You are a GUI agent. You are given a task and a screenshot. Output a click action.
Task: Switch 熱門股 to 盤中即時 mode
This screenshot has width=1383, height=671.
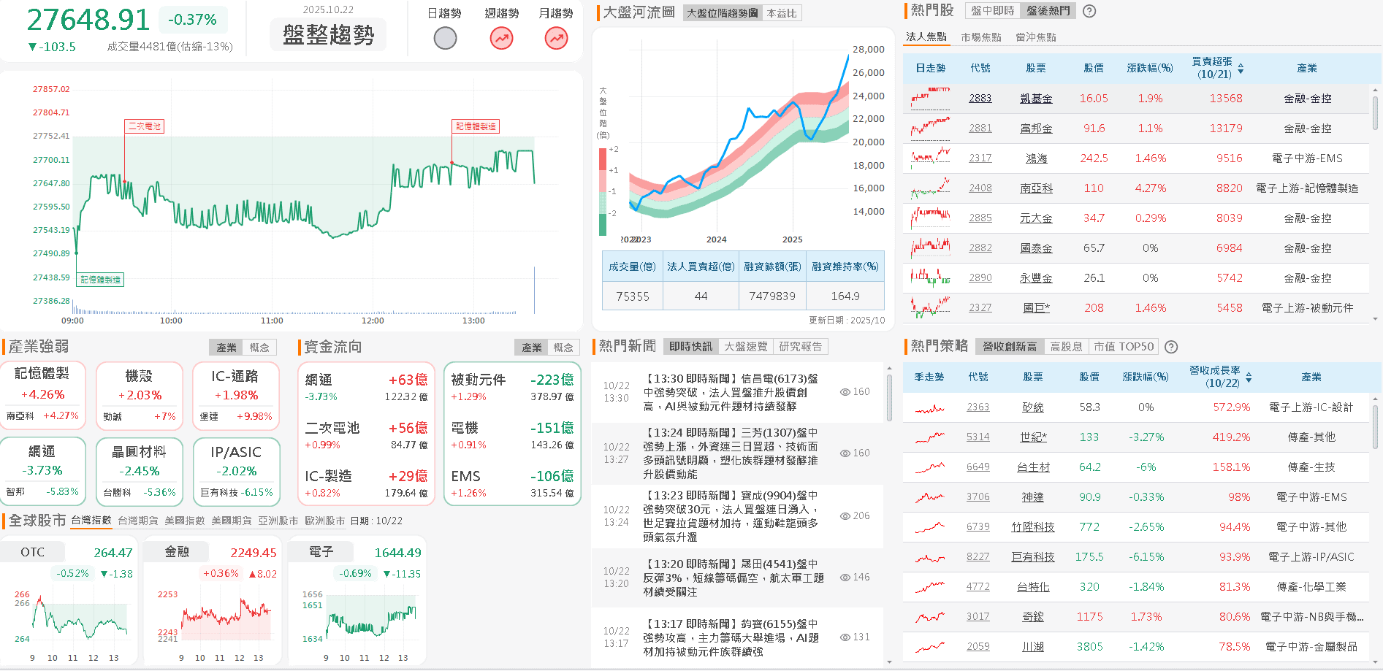tap(991, 11)
